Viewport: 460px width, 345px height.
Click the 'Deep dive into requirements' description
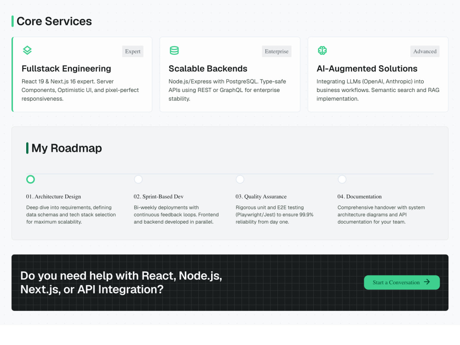(x=71, y=215)
